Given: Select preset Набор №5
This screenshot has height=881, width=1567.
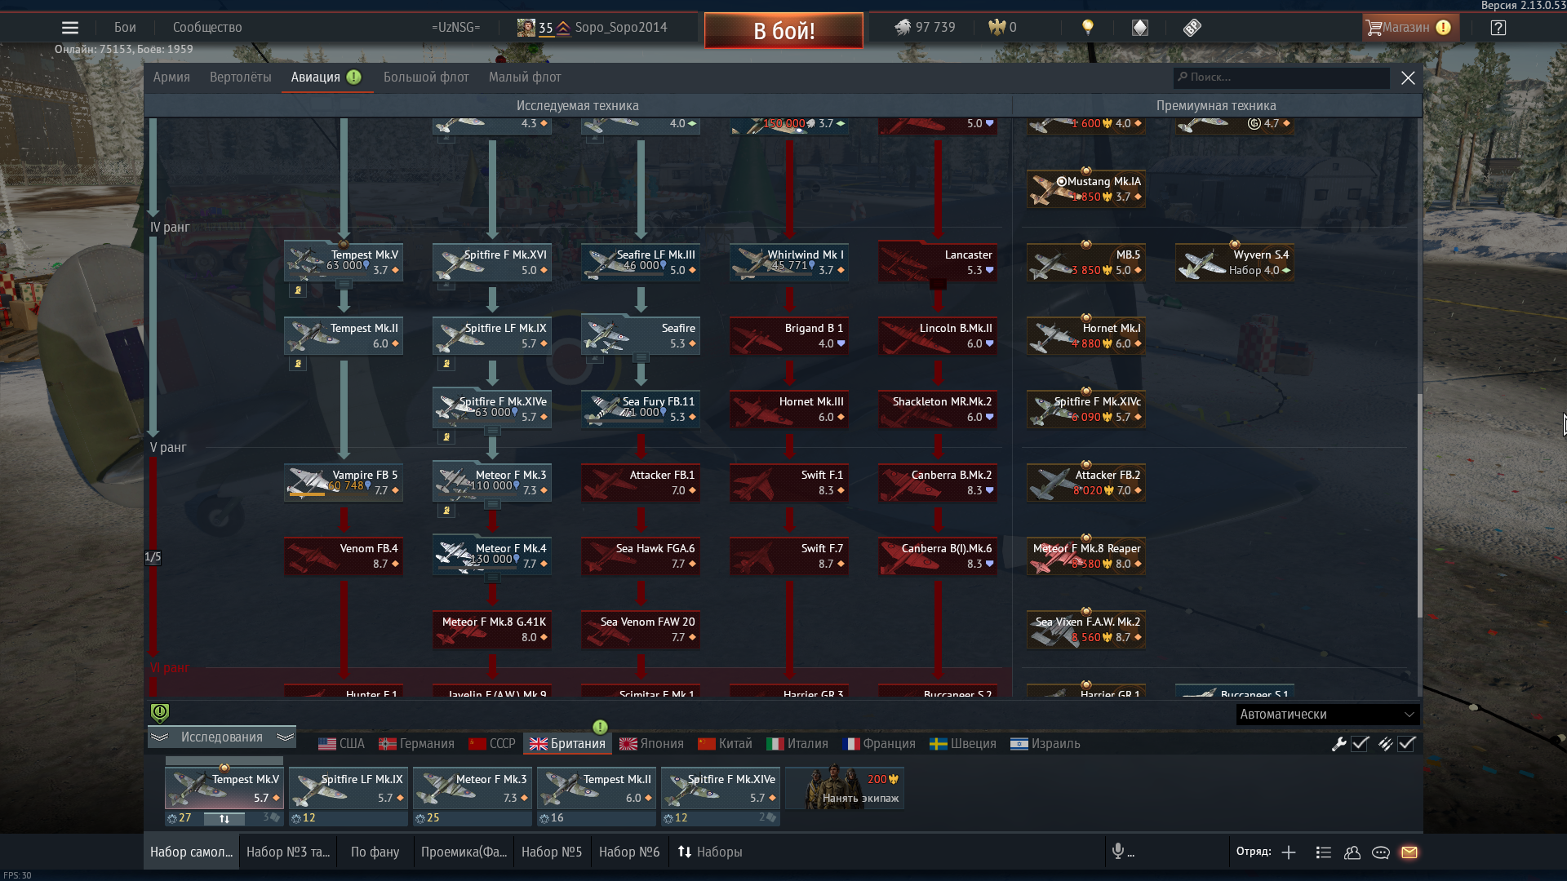Looking at the screenshot, I should coord(552,852).
